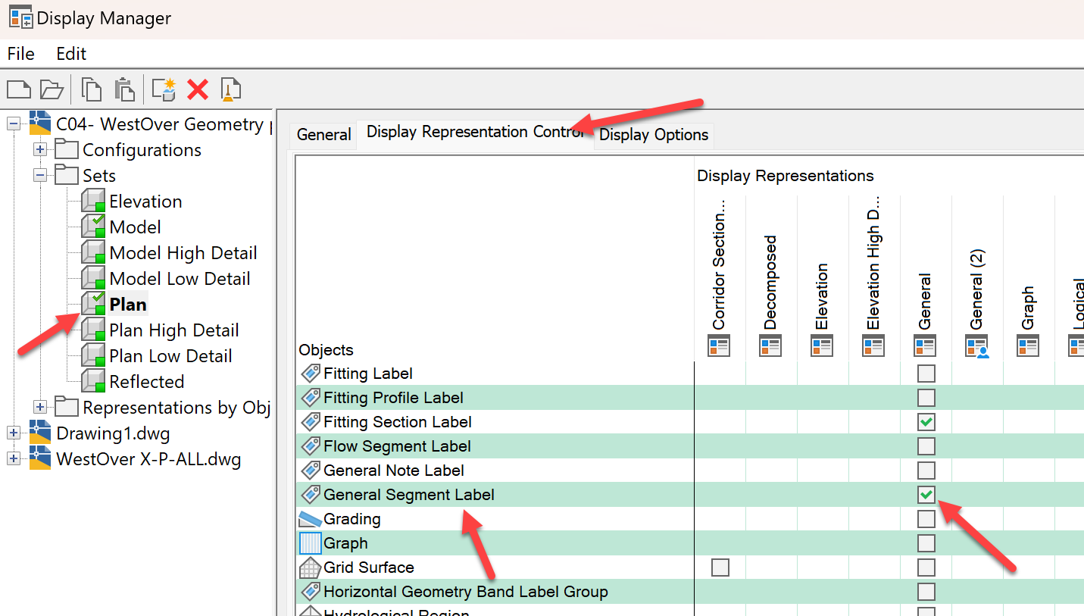1084x616 pixels.
Task: Open the Edit menu
Action: [70, 53]
